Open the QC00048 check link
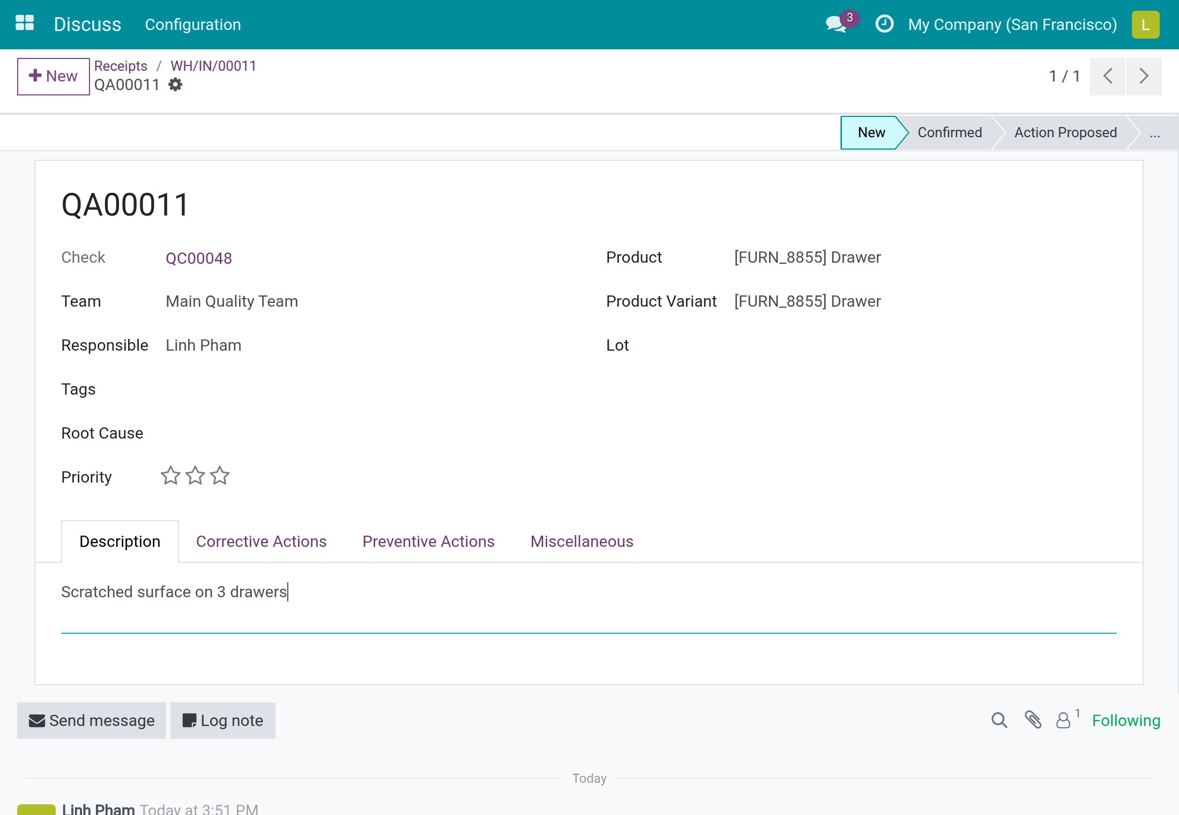 coord(199,258)
